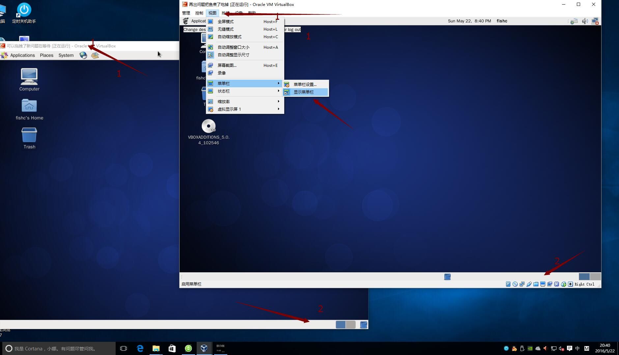This screenshot has width=619, height=355.
Task: Select first workspace in right VM switcher
Action: (584, 277)
